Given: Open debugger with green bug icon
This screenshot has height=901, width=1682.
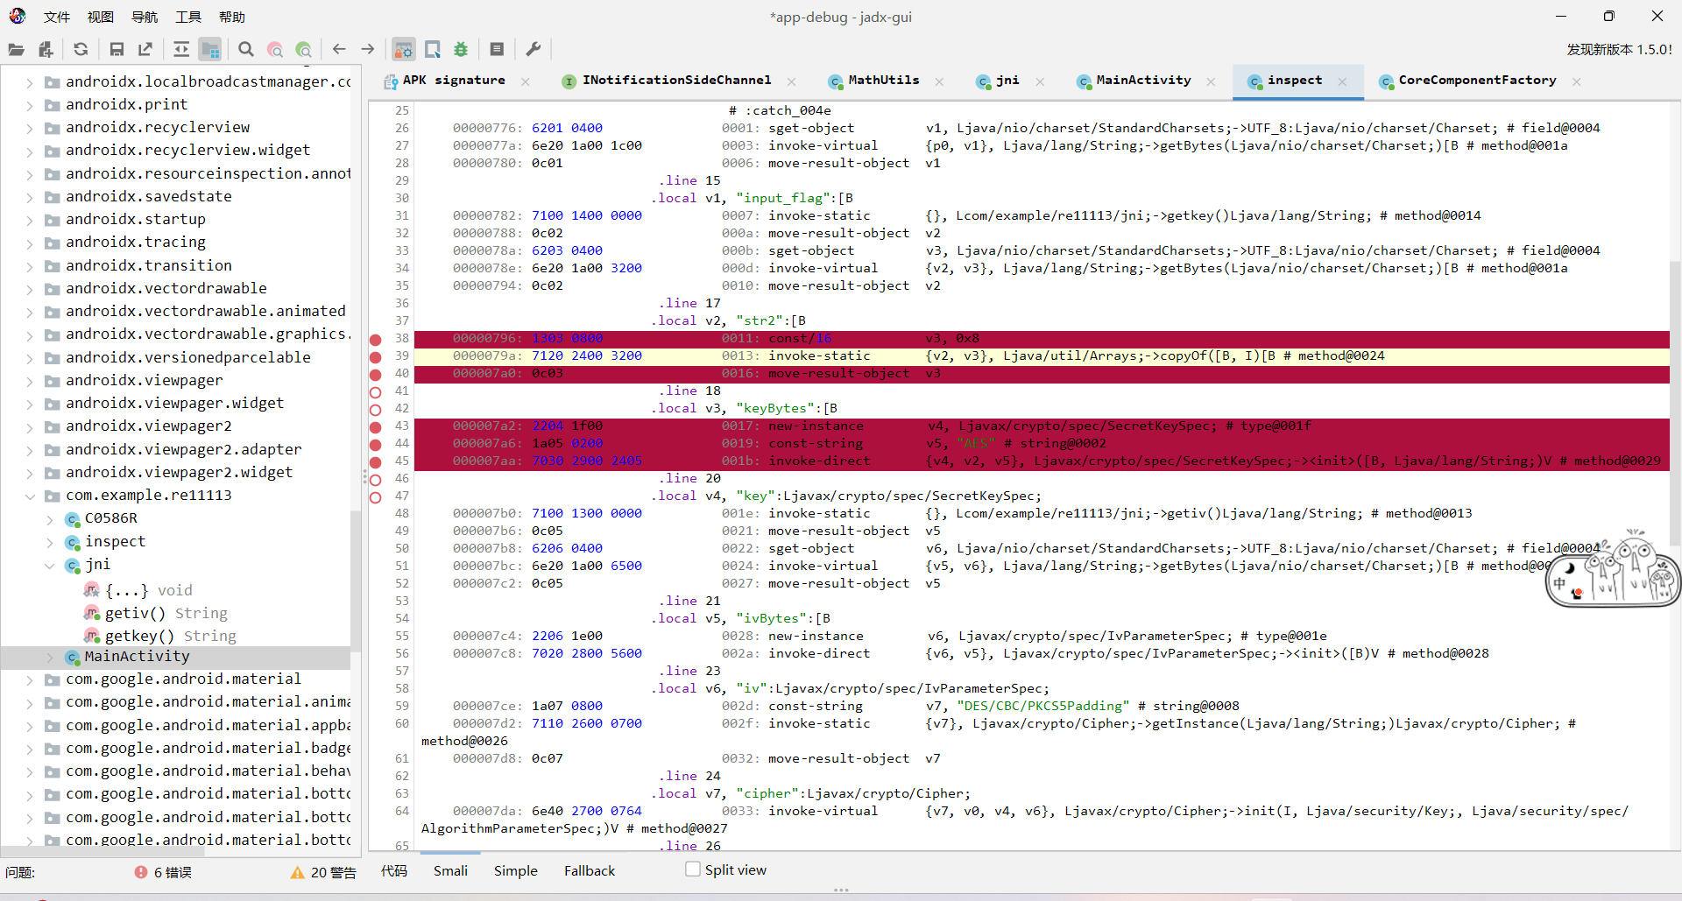Looking at the screenshot, I should (461, 49).
